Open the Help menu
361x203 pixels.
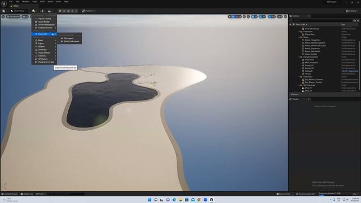(x=66, y=2)
